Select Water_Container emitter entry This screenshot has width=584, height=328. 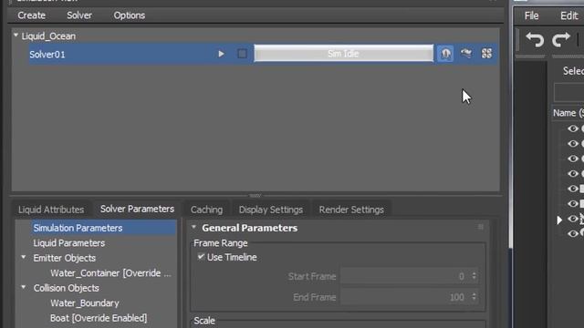tap(110, 273)
